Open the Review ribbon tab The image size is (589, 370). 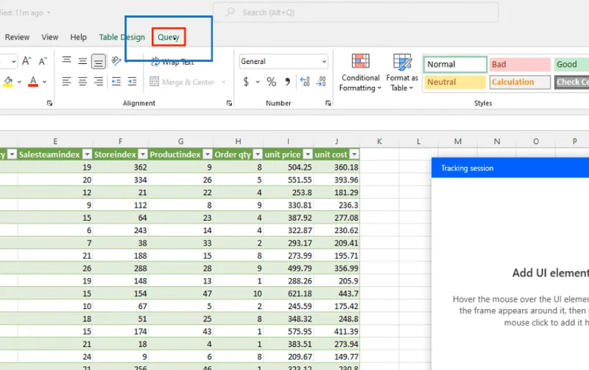[17, 38]
